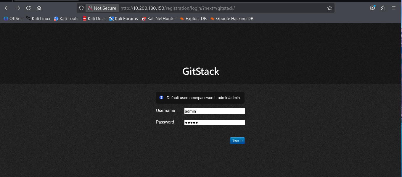Go back to the previous page
Screen dimensions: 402x177
pos(7,8)
